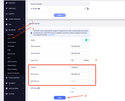Click the DHCP Server heading
The image size is (125, 101).
coord(35,24)
